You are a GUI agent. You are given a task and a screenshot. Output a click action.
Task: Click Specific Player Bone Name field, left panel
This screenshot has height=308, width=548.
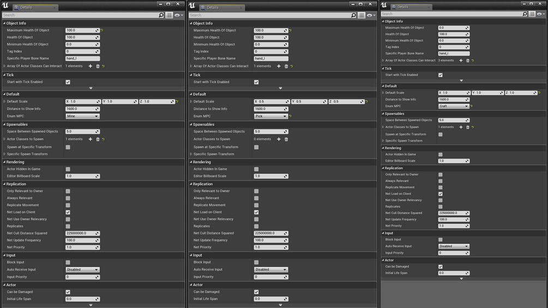click(82, 59)
